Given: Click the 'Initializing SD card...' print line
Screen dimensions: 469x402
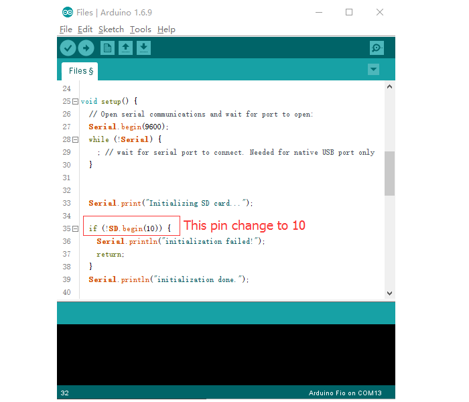Looking at the screenshot, I should tap(171, 204).
